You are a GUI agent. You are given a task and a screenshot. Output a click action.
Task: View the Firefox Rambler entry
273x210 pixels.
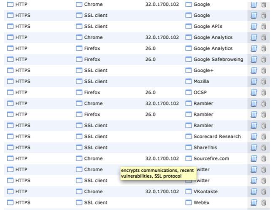coord(254,115)
